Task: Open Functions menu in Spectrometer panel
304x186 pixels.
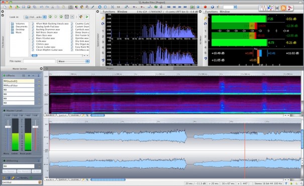Action: [x=109, y=12]
